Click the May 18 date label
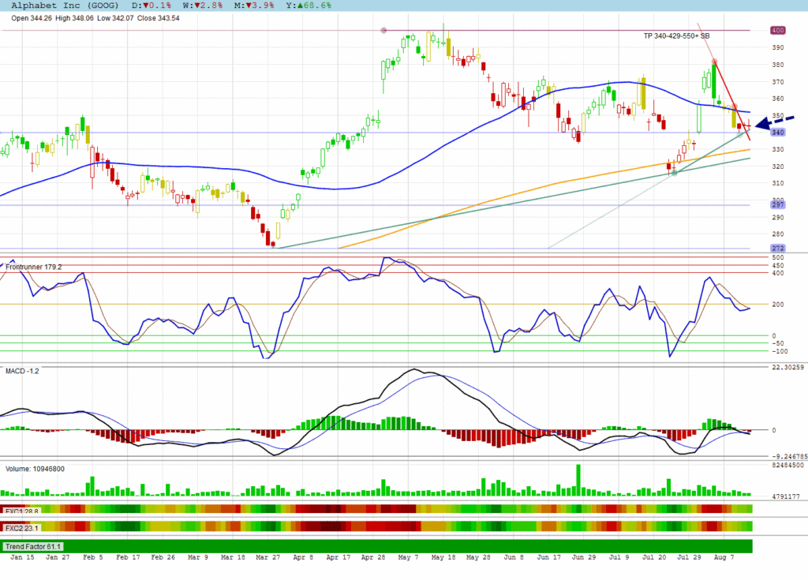This screenshot has height=580, width=808. [443, 557]
